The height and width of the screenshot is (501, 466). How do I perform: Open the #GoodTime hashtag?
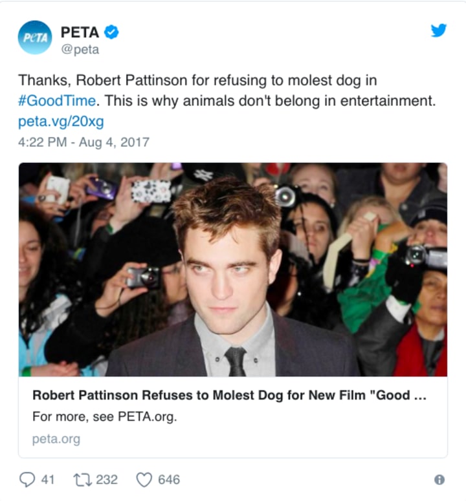[58, 101]
